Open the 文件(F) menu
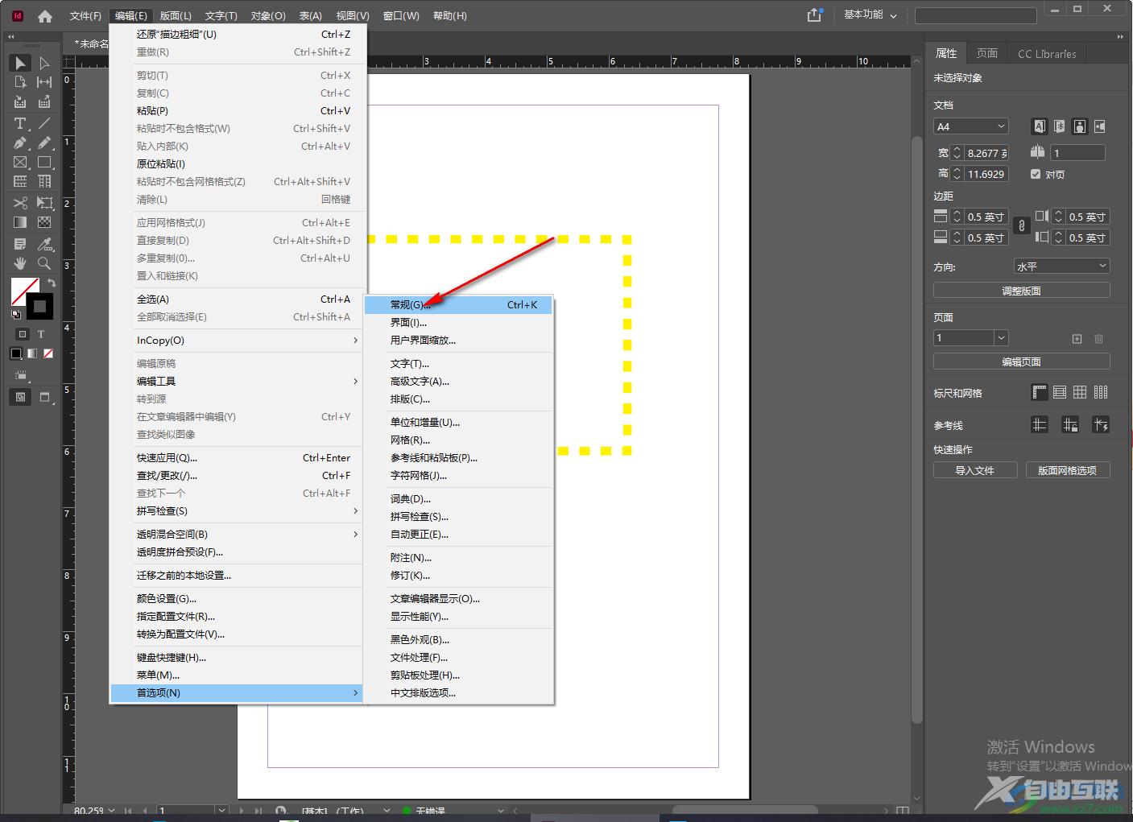 click(85, 15)
